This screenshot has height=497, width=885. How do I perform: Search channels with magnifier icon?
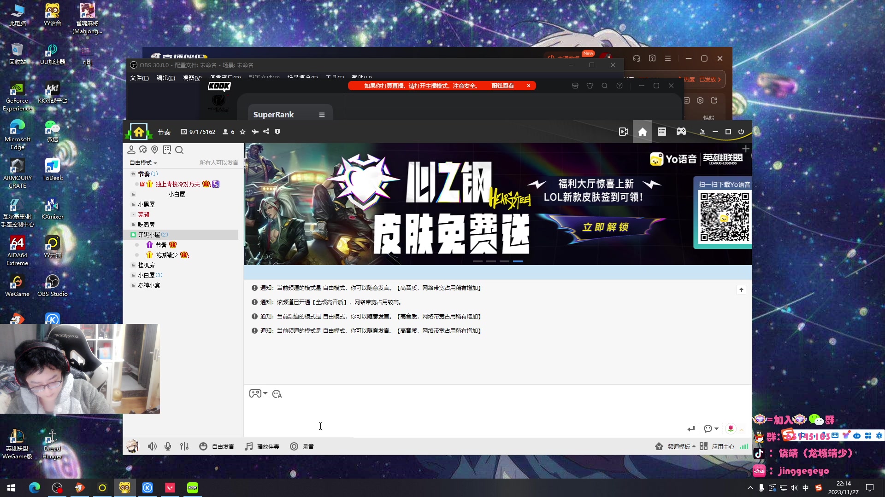tap(179, 150)
